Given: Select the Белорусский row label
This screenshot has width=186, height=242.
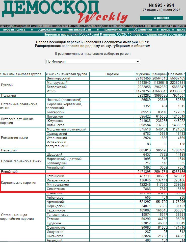Looking at the screenshot, I should click(57, 87).
